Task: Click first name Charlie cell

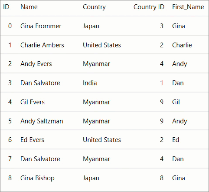Action: pos(182,45)
